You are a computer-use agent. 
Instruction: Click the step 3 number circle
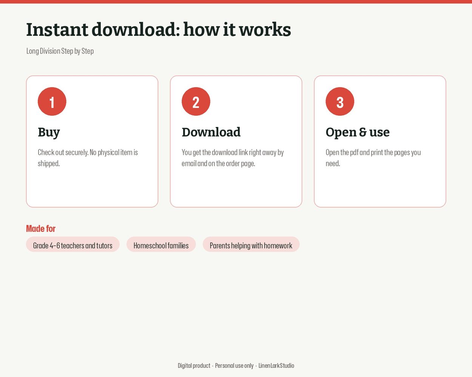coord(340,101)
